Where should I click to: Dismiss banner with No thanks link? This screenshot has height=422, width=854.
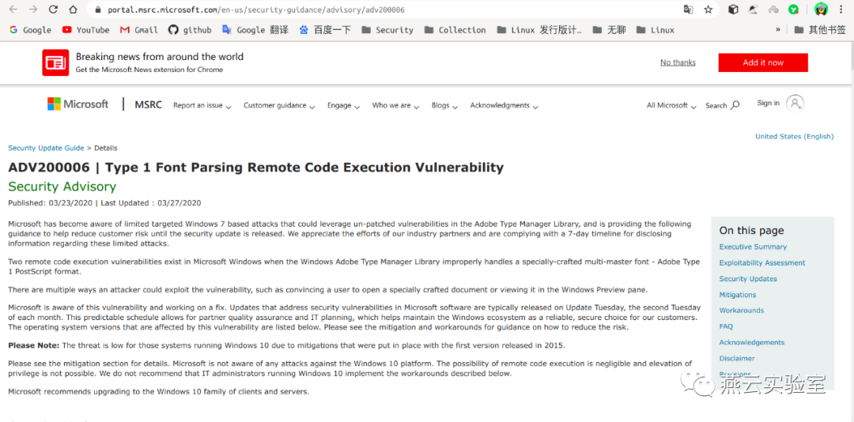[x=678, y=62]
